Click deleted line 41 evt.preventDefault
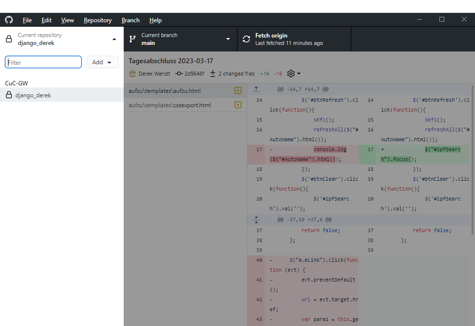 point(303,285)
